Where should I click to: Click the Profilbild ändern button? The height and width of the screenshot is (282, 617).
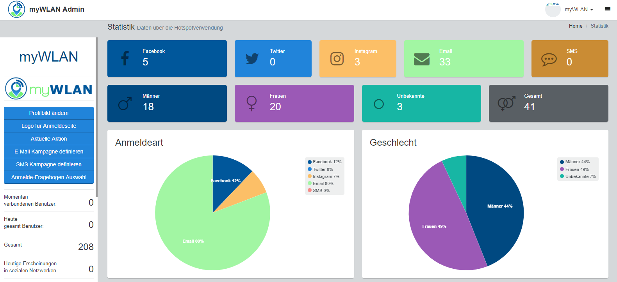[x=49, y=113]
